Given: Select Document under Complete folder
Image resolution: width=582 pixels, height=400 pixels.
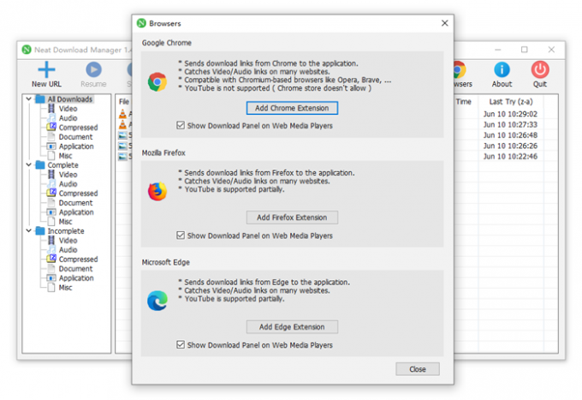Looking at the screenshot, I should click(75, 203).
